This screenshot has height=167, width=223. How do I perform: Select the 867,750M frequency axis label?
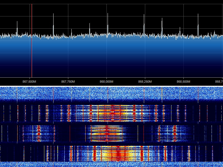[68, 82]
